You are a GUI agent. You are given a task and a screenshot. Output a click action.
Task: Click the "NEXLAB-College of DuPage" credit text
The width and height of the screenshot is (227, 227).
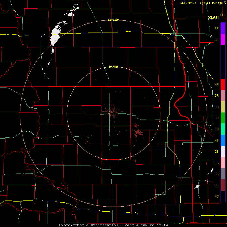click(x=201, y=3)
